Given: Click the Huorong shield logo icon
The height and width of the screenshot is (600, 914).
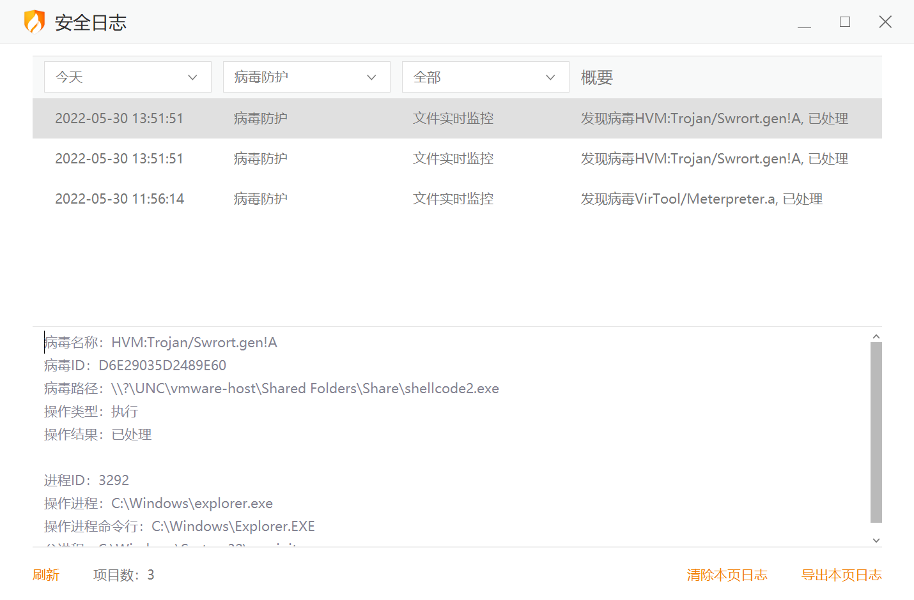Looking at the screenshot, I should [x=35, y=22].
